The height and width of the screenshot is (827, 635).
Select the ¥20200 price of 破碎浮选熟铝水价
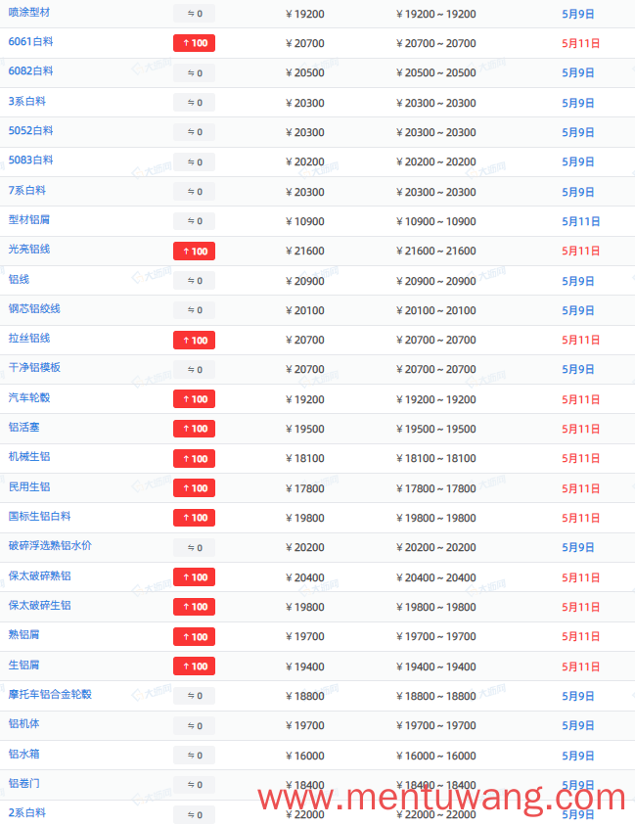pos(305,547)
